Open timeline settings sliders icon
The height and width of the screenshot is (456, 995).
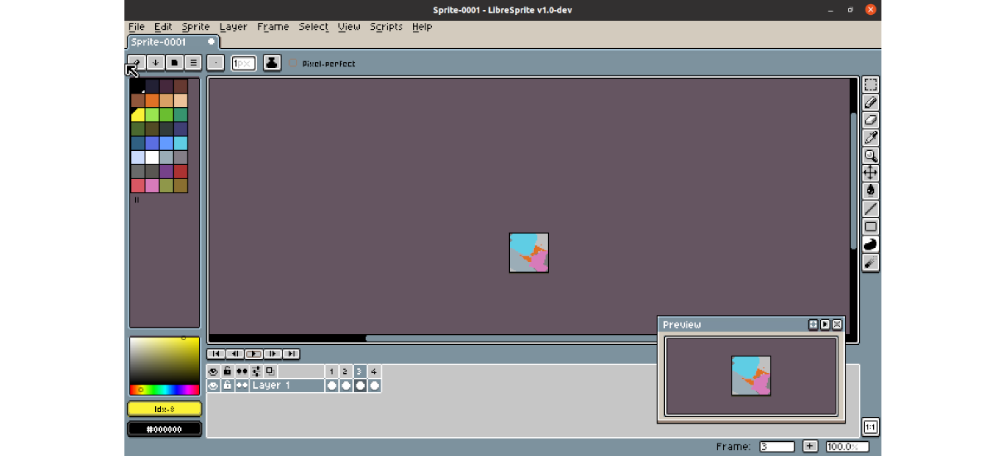(255, 371)
